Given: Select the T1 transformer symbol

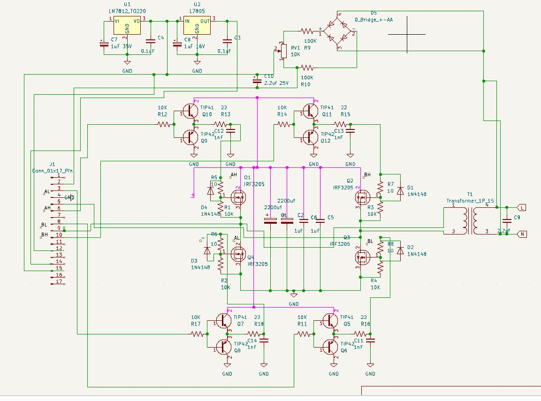Looking at the screenshot, I should pos(470,221).
